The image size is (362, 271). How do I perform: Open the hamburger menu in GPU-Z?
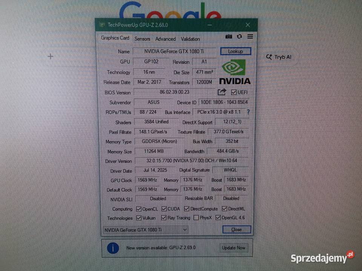point(250,37)
